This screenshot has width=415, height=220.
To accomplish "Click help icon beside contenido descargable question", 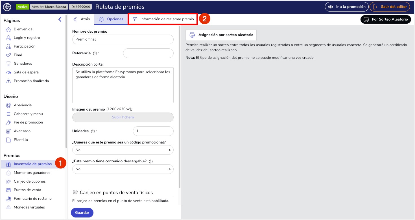I will (x=151, y=161).
